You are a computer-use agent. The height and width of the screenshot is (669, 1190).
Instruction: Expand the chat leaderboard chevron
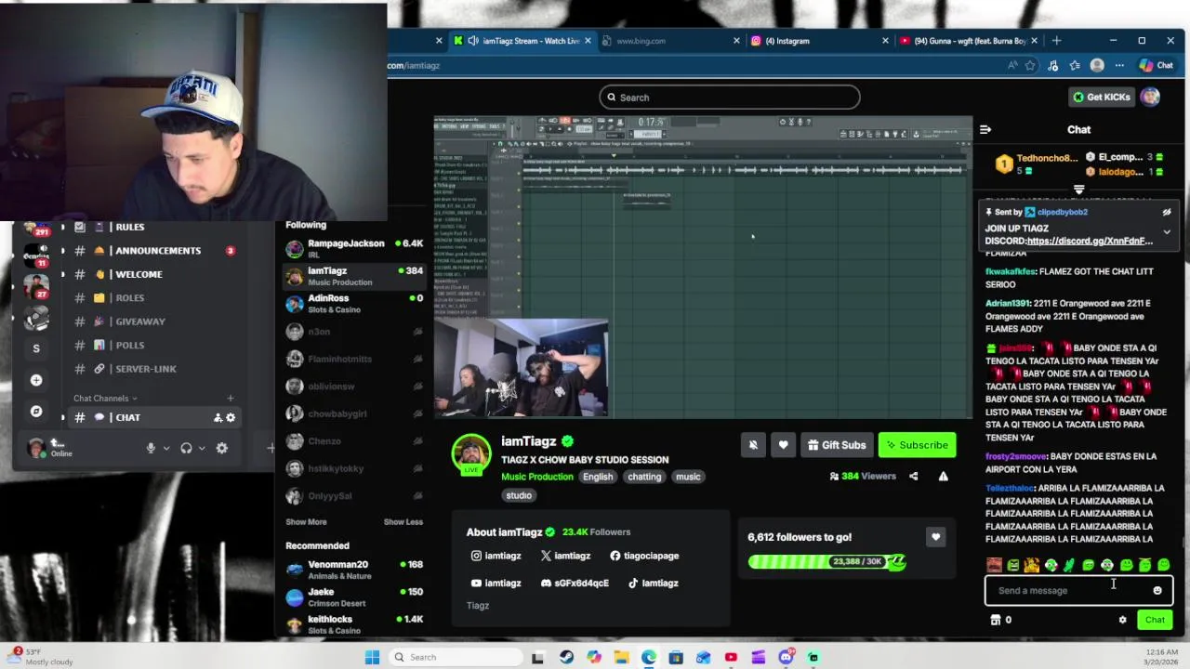point(1078,190)
